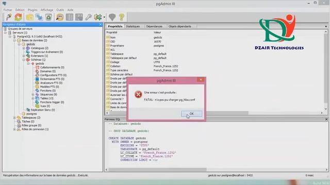
Task: Select Vues (0) tree item
Action: (x=45, y=106)
